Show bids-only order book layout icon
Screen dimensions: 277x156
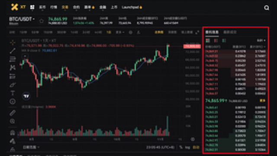tap(224, 40)
